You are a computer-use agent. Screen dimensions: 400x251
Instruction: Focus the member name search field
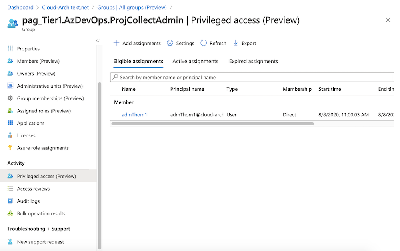click(x=252, y=77)
